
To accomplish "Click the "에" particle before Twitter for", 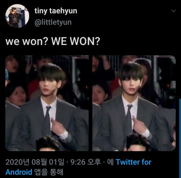I will [110, 162].
